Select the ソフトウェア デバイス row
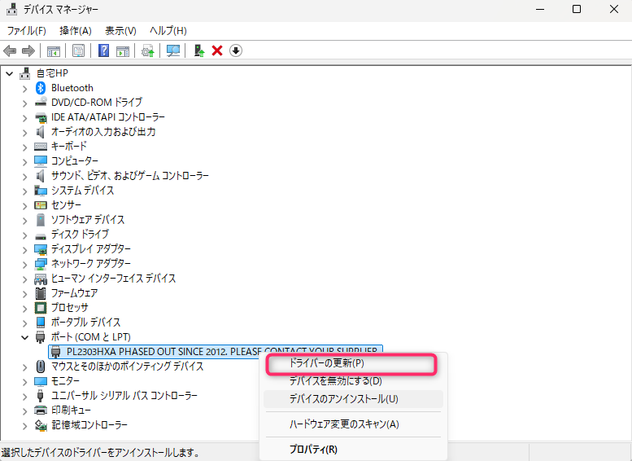Image resolution: width=632 pixels, height=461 pixels. point(88,220)
